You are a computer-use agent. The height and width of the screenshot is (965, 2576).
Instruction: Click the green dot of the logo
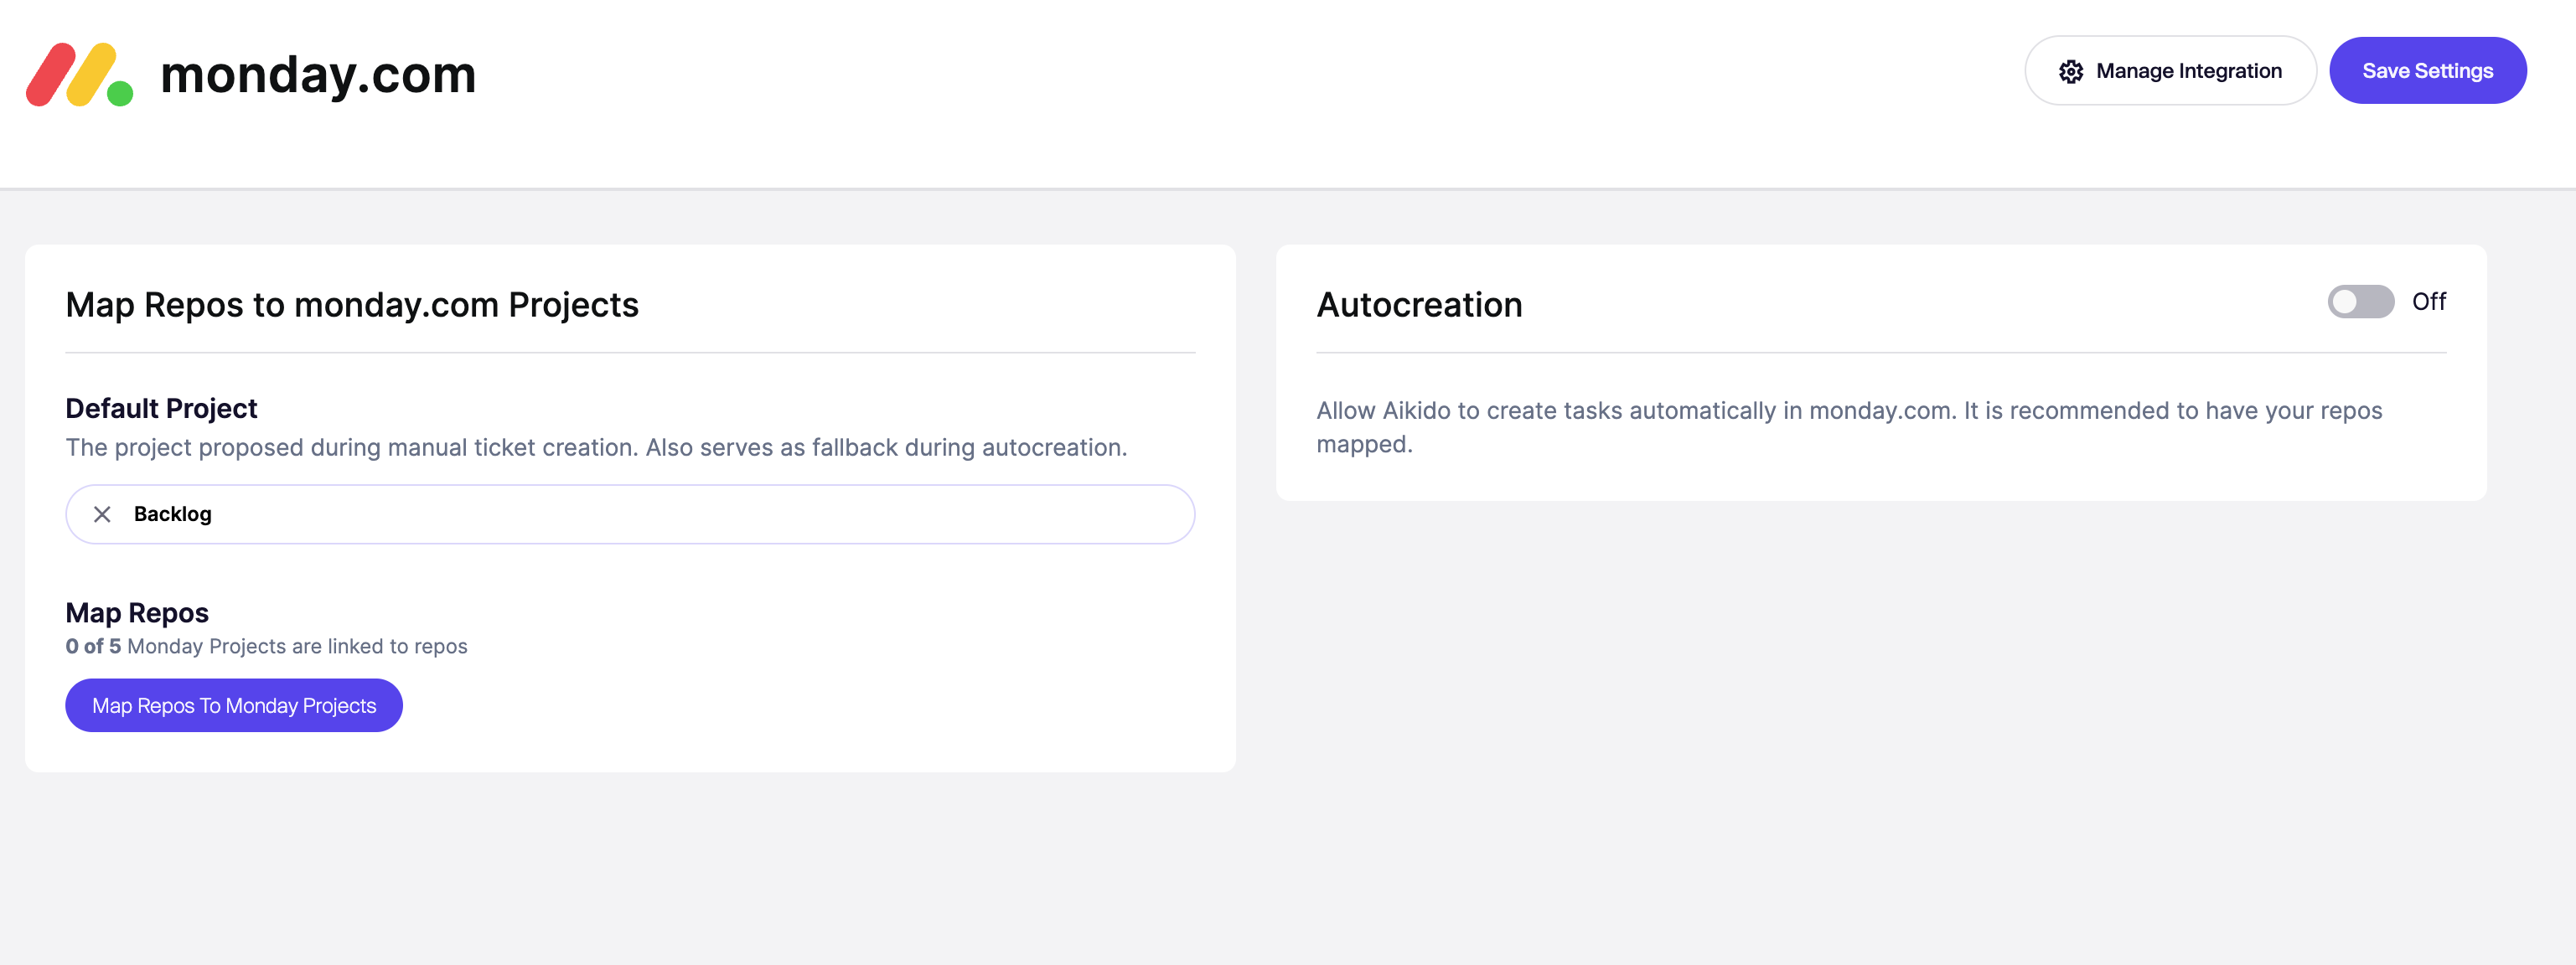[120, 93]
